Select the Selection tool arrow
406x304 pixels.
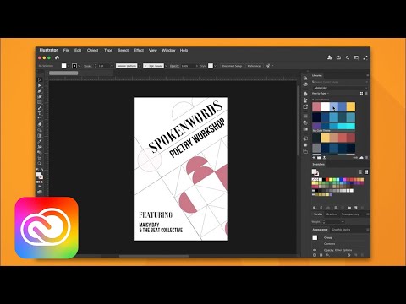click(40, 80)
